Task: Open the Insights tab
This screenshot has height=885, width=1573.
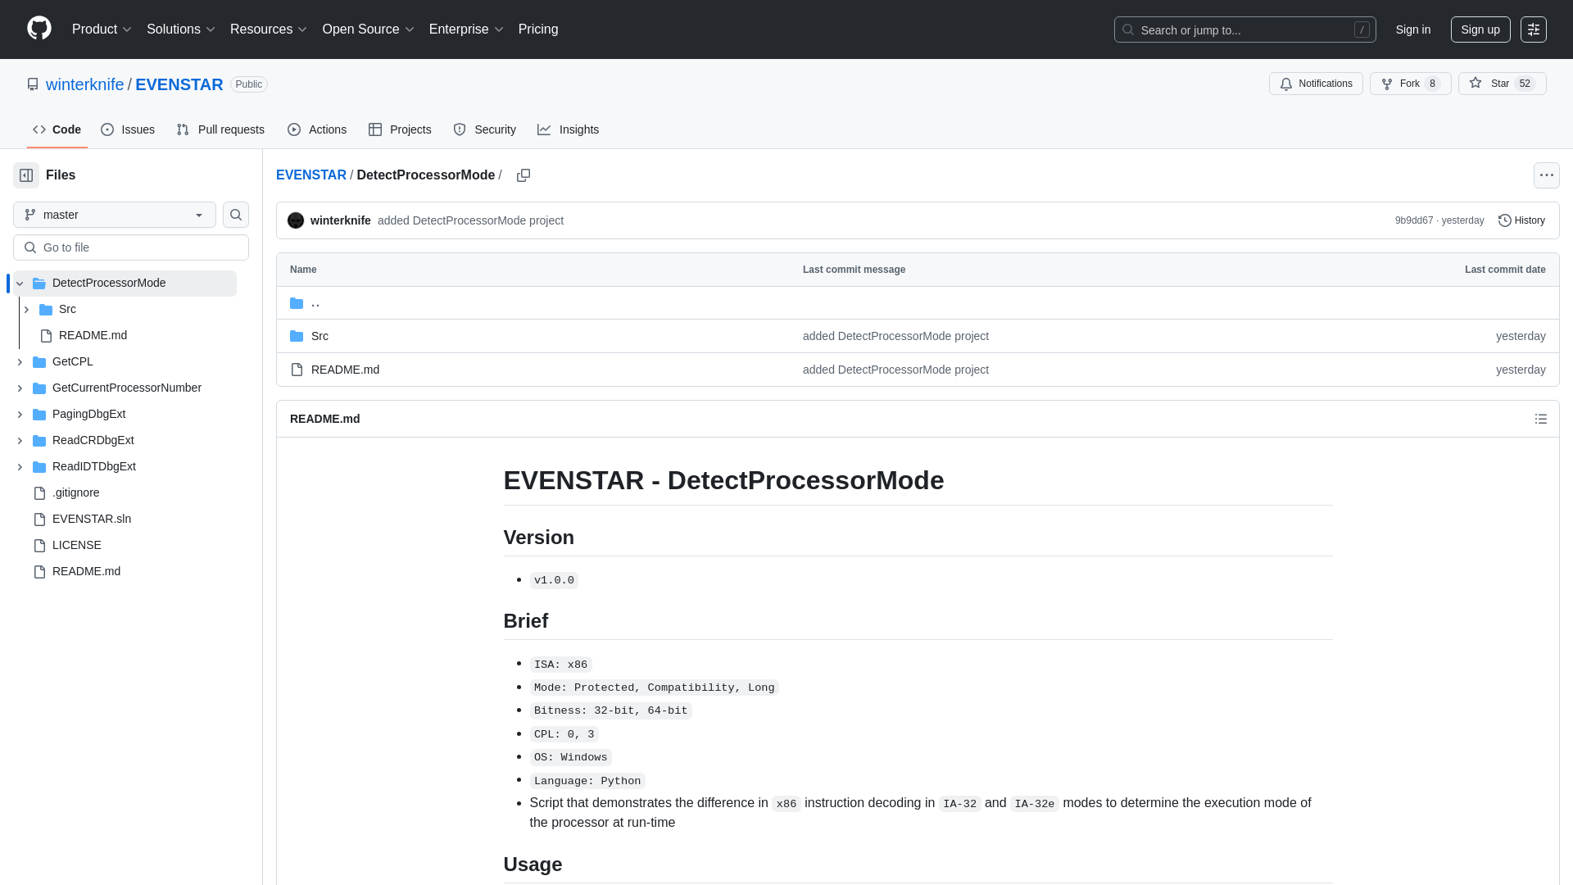Action: (569, 129)
